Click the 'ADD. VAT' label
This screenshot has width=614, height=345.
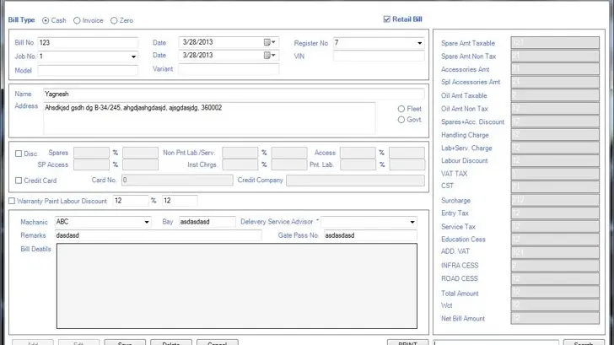(x=455, y=251)
